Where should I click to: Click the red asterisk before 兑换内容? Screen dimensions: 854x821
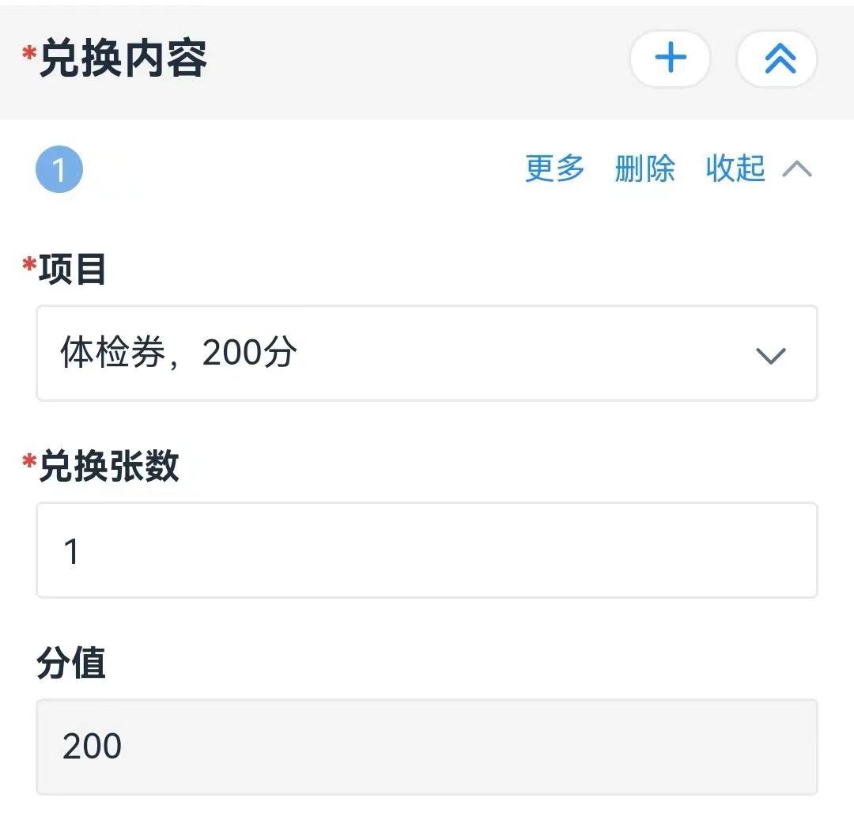tap(29, 54)
